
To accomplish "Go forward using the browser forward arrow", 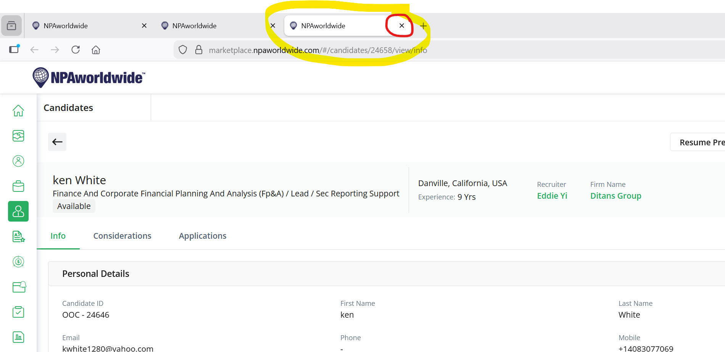I will tap(55, 50).
